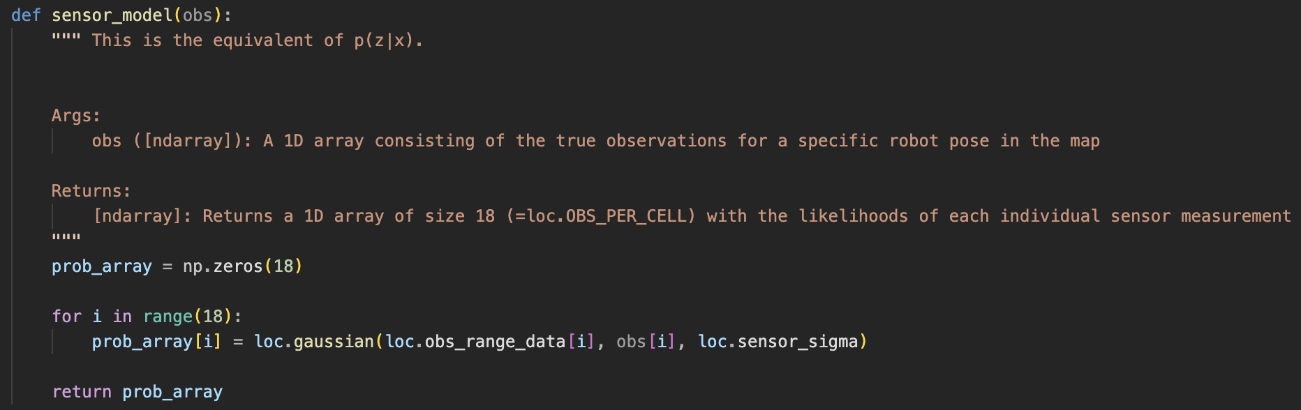Click prob_array in the return statement
Screen dimensions: 1301x410
coord(172,392)
